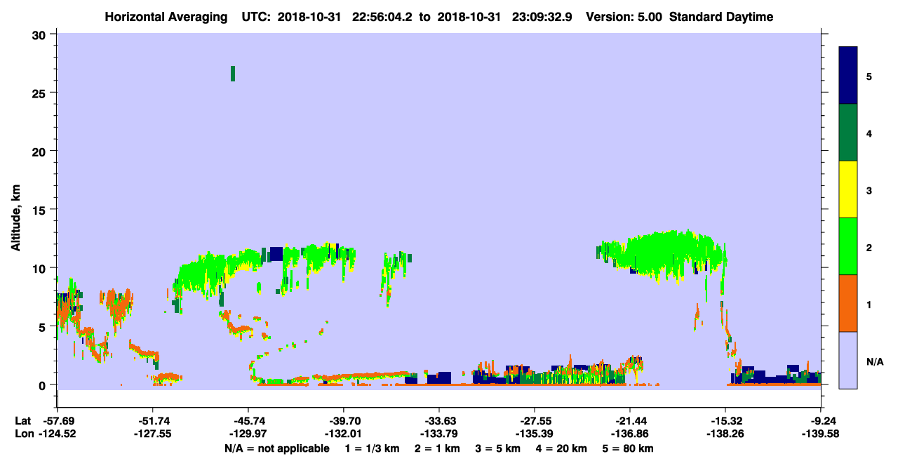Image resolution: width=912 pixels, height=468 pixels.
Task: Click the 'Lat' row label
Action: (x=23, y=421)
